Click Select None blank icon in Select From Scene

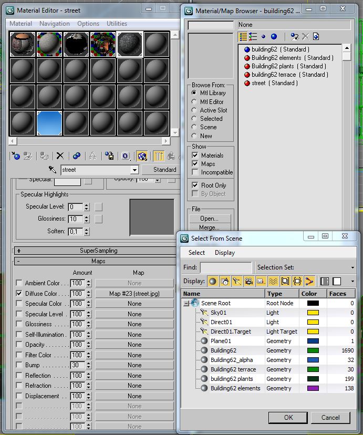point(337,281)
